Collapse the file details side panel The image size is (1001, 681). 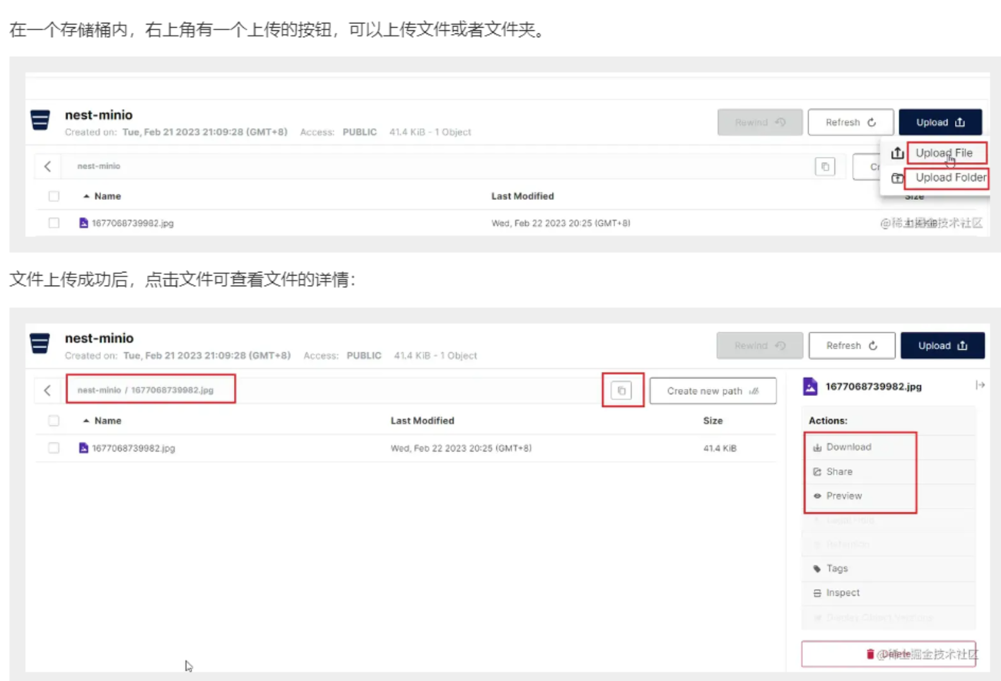(980, 385)
